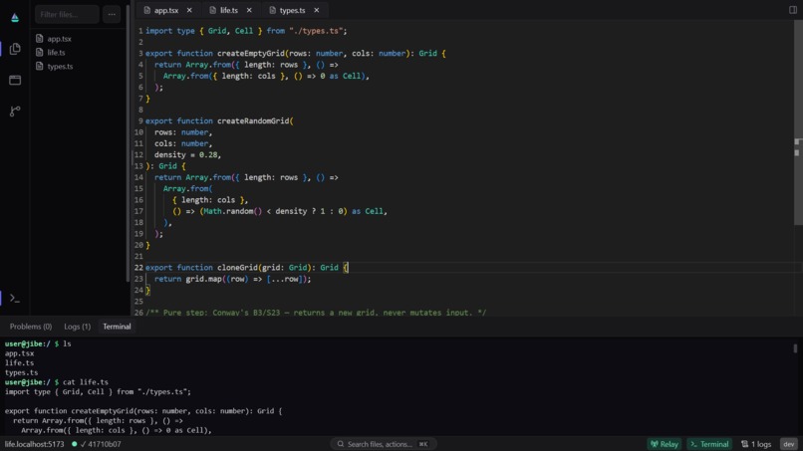Image resolution: width=803 pixels, height=451 pixels.
Task: Open the Logs (1) panel tab
Action: [x=78, y=327]
